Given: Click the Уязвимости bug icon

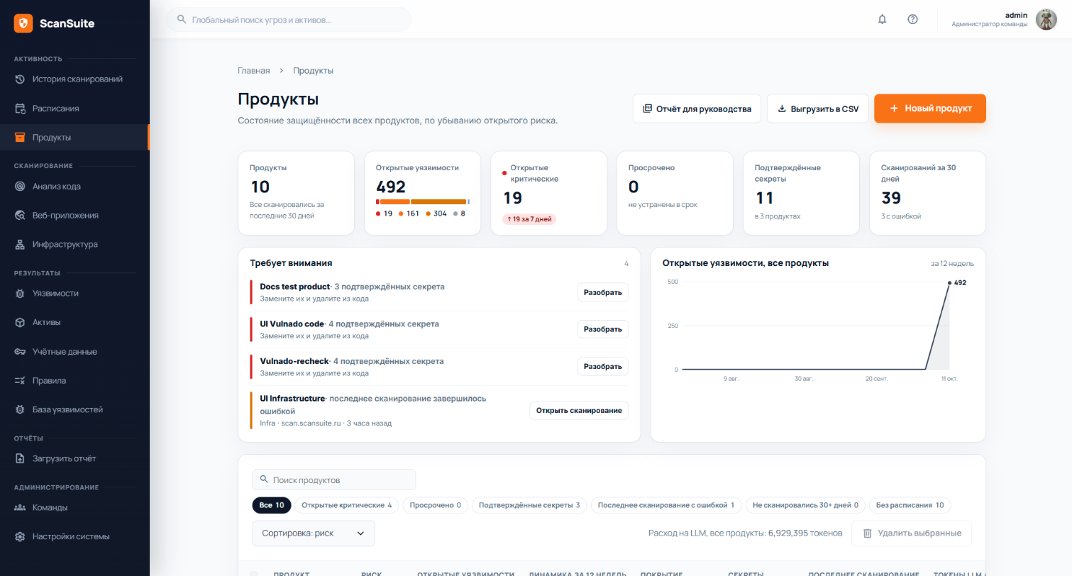Looking at the screenshot, I should click(x=20, y=293).
